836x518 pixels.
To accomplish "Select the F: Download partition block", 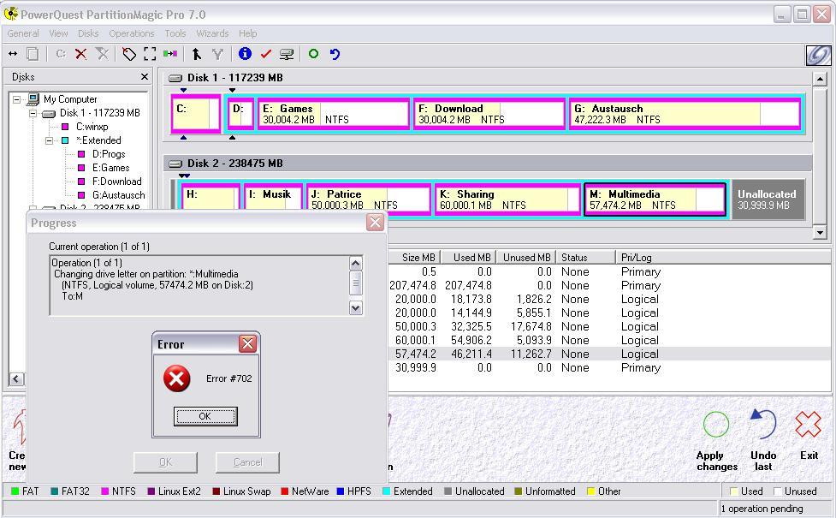I will [489, 114].
